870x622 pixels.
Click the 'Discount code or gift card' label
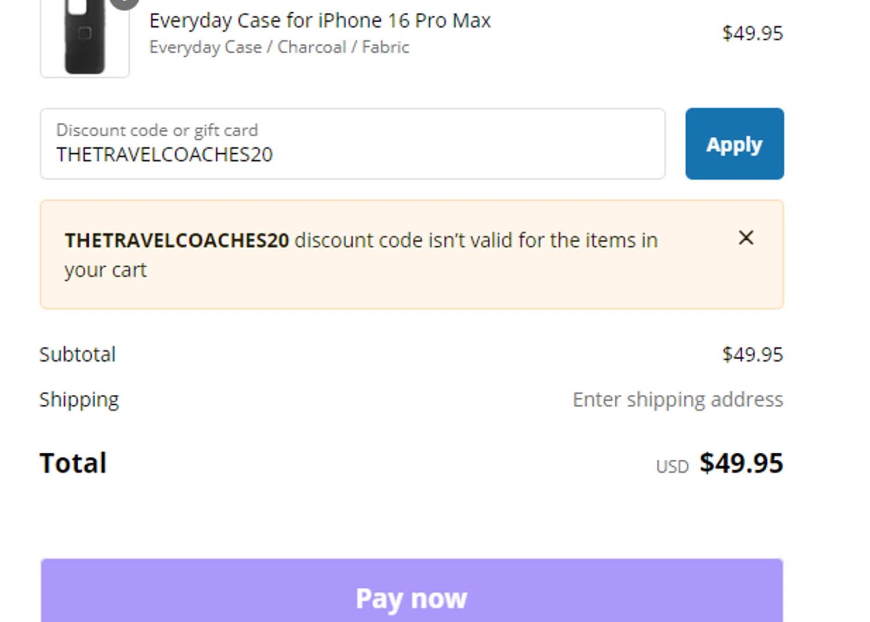coord(157,130)
